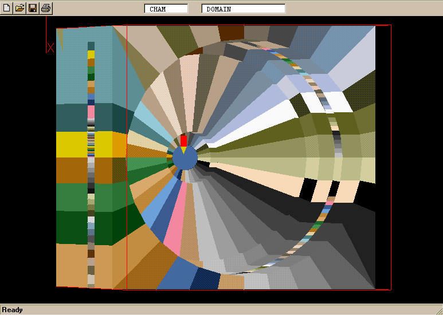Viewport: 443px width, 315px height.
Task: Pick the bright yellow band on the left
Action: 72,144
